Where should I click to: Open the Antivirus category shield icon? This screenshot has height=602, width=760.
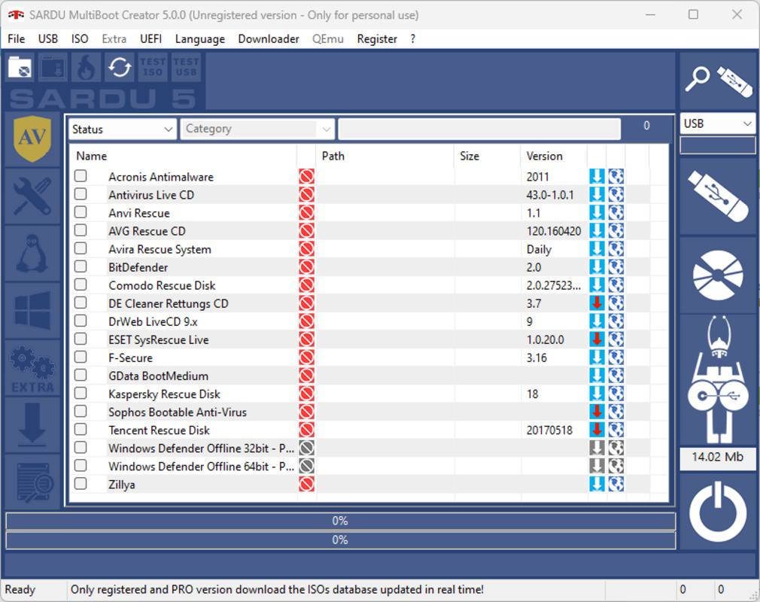[32, 138]
